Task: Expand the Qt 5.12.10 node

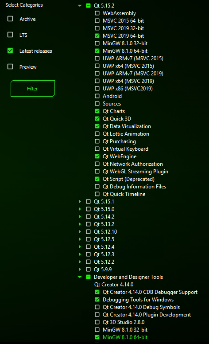Action: (x=80, y=232)
